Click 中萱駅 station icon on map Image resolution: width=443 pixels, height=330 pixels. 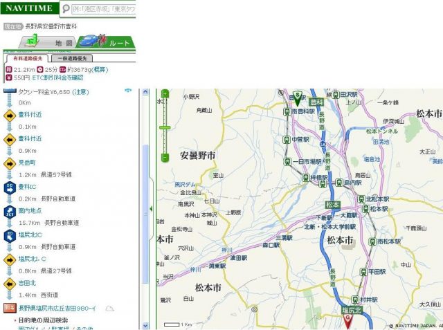click(287, 139)
